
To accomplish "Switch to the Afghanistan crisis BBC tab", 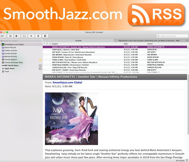I will (x=150, y=40).
